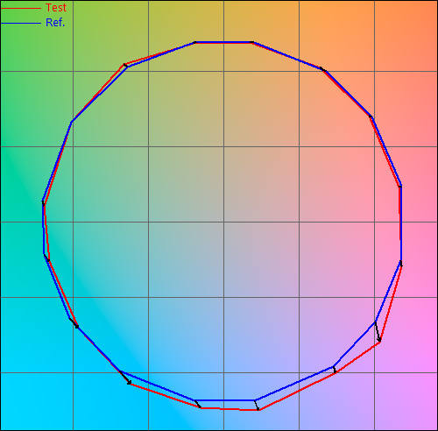
Task: Click the black arrow at blue bottom-left corner
Action: click(198, 404)
